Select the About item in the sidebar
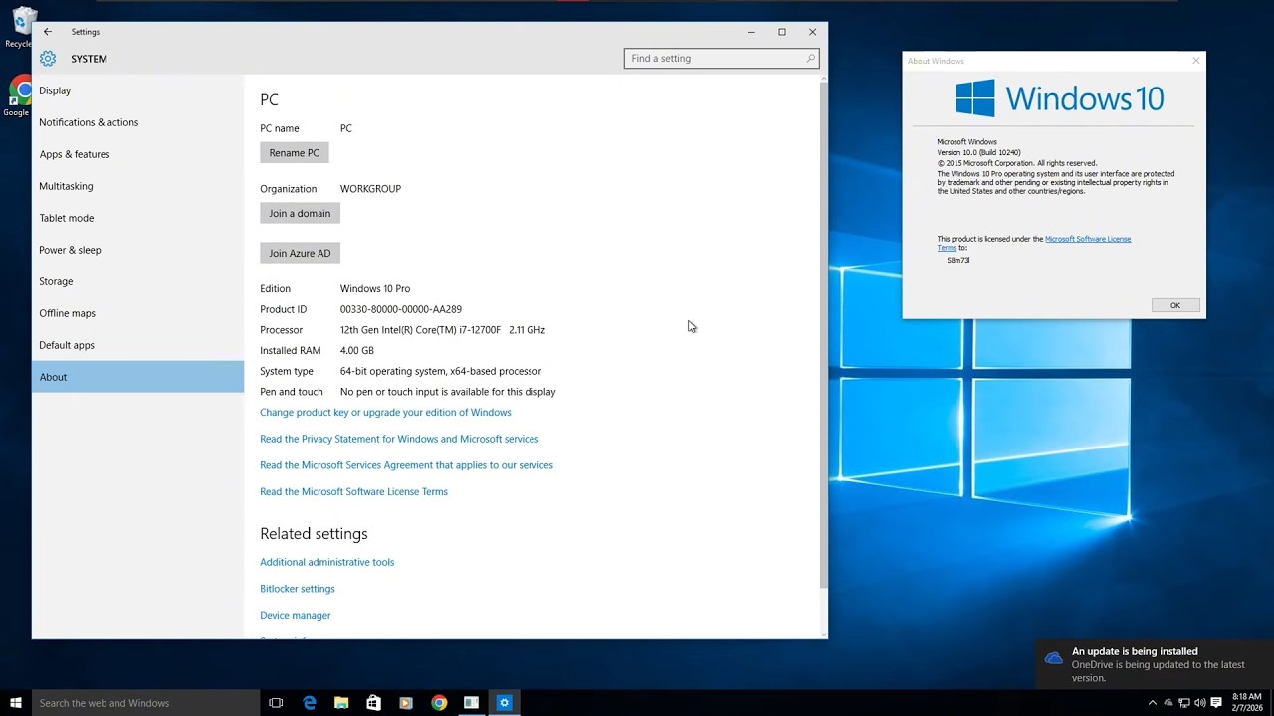This screenshot has width=1274, height=716. coord(137,377)
